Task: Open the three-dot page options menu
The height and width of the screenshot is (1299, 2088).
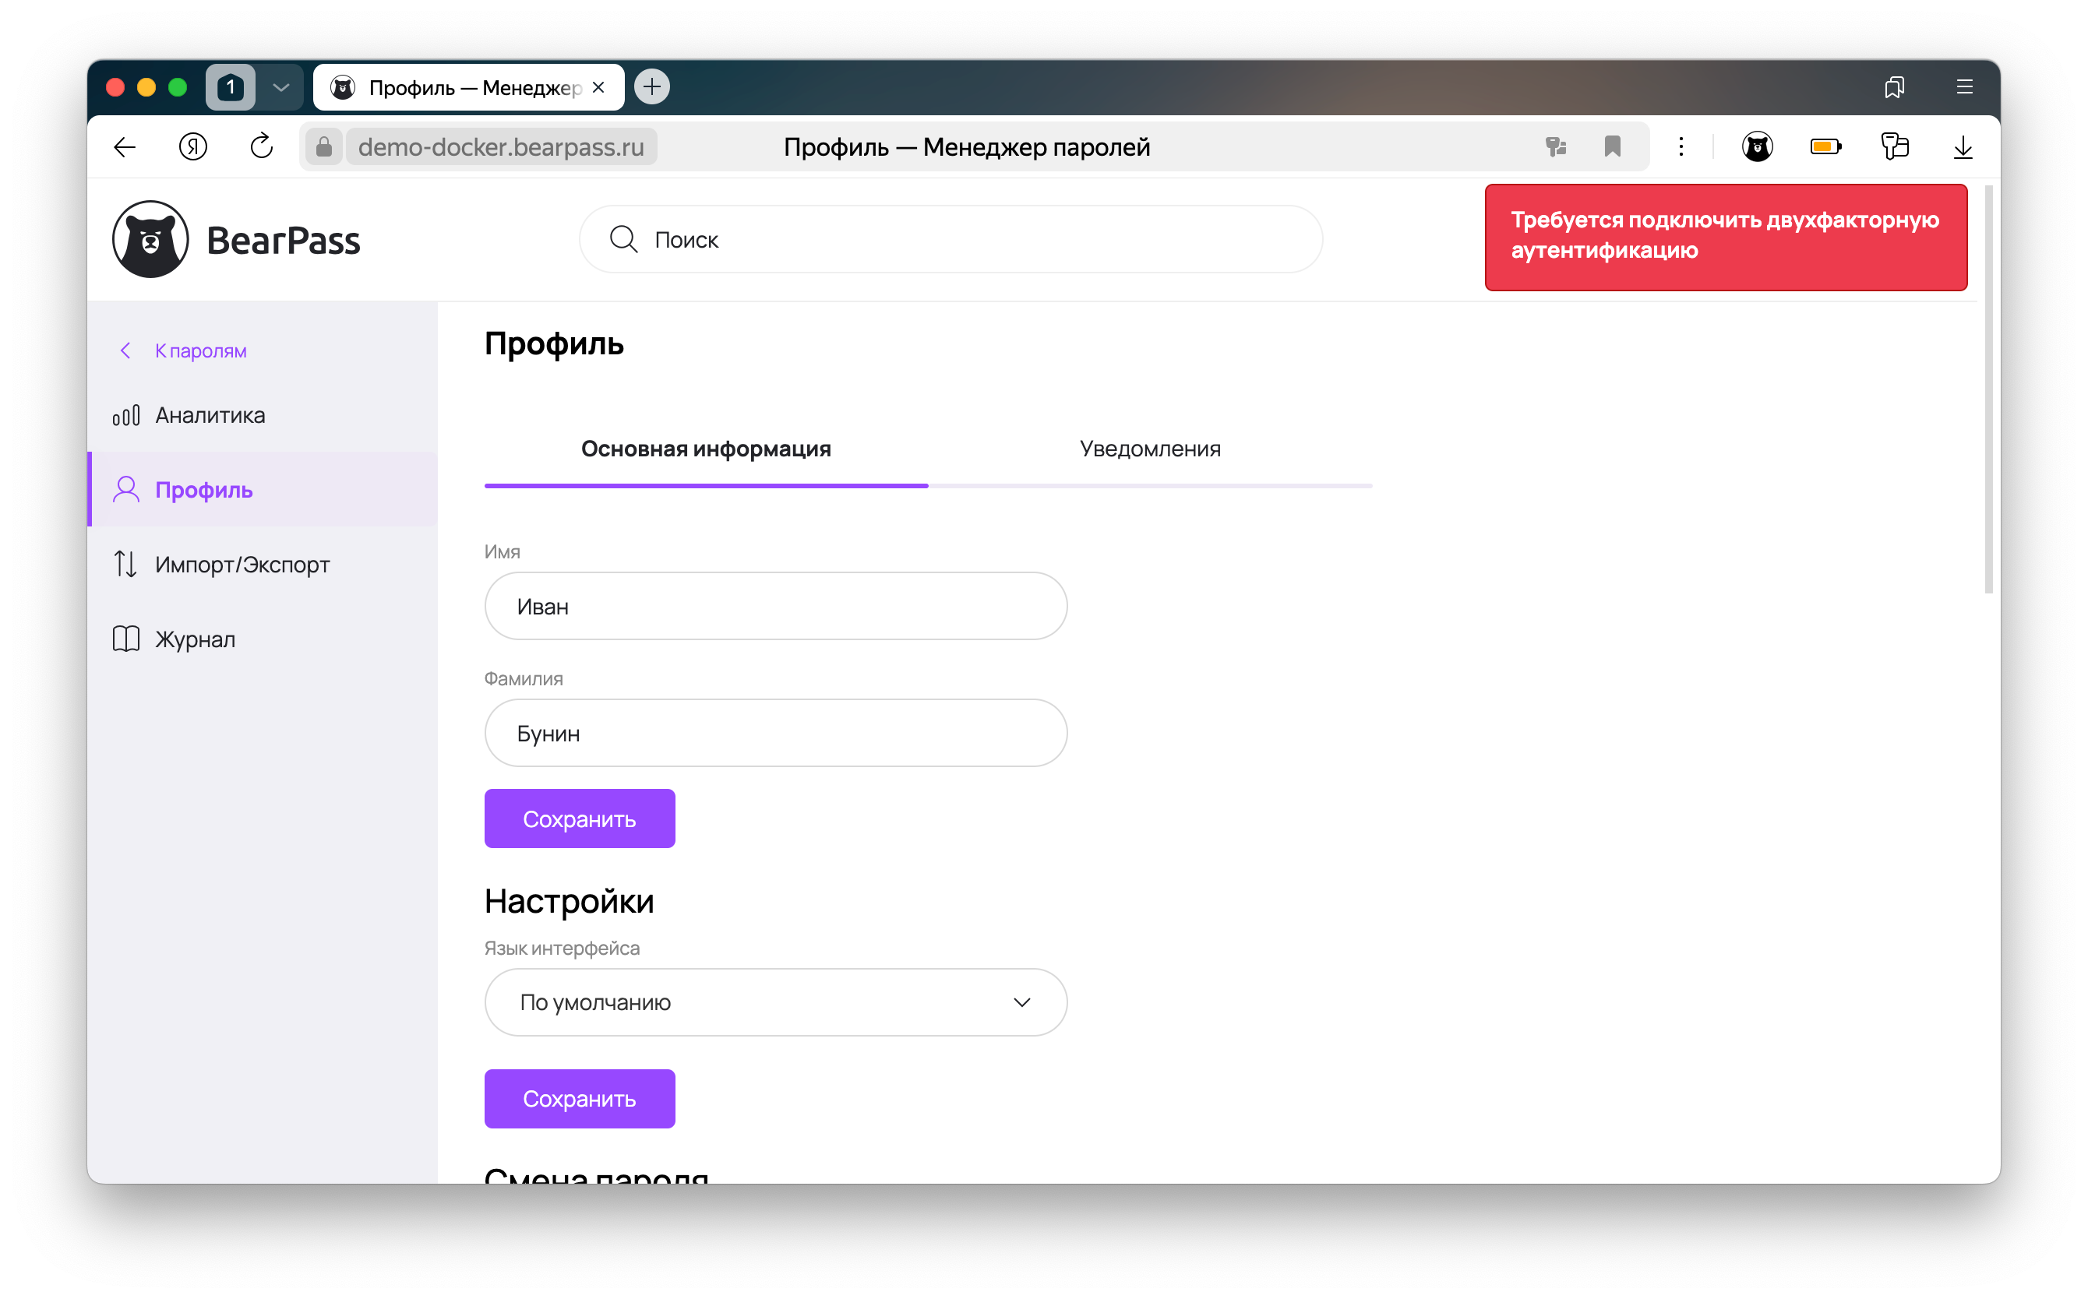Action: coord(1681,147)
